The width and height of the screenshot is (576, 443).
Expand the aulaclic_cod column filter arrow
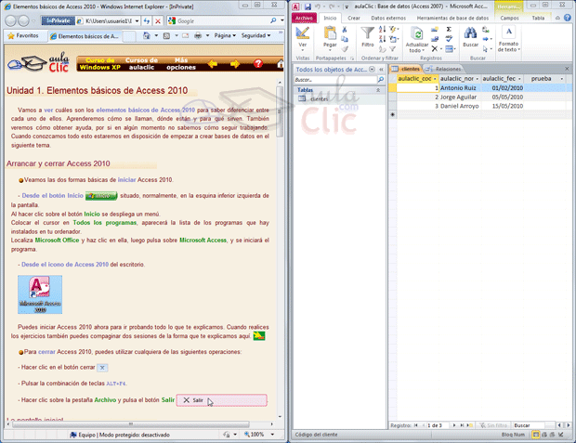[x=434, y=79]
